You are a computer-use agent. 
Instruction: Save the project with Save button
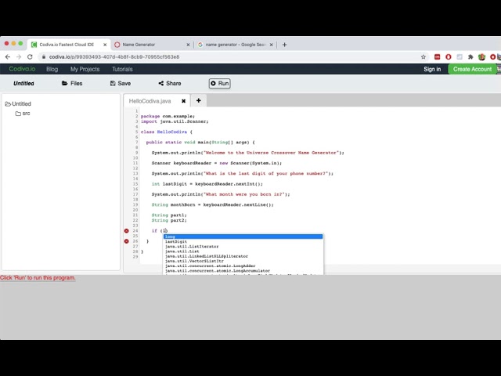[x=121, y=84]
